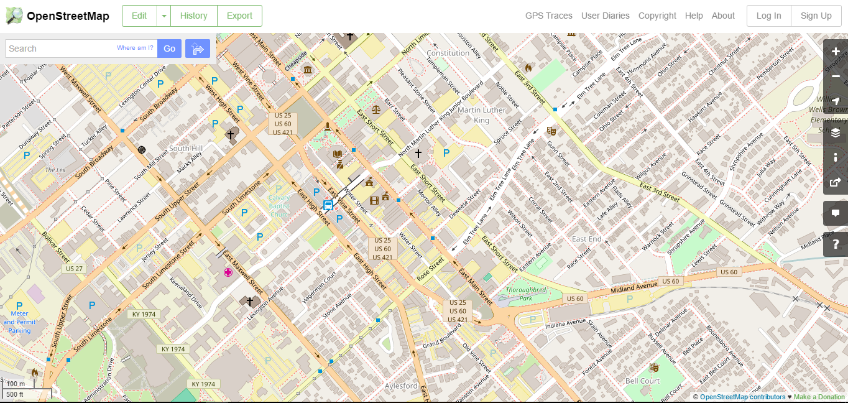
Task: Click the 'Aylesford' label
Action: [x=401, y=386]
